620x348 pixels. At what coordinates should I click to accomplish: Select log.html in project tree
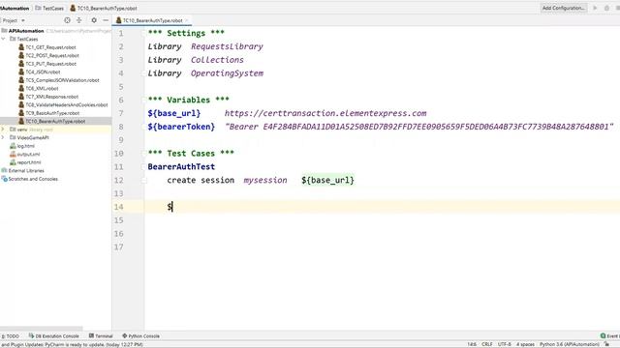point(26,146)
